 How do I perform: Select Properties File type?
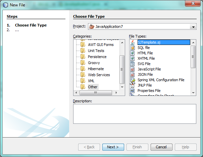tap(149, 91)
